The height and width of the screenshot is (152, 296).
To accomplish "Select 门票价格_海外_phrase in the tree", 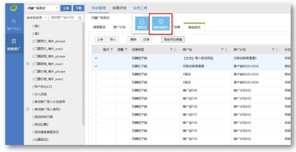I will (x=49, y=71).
